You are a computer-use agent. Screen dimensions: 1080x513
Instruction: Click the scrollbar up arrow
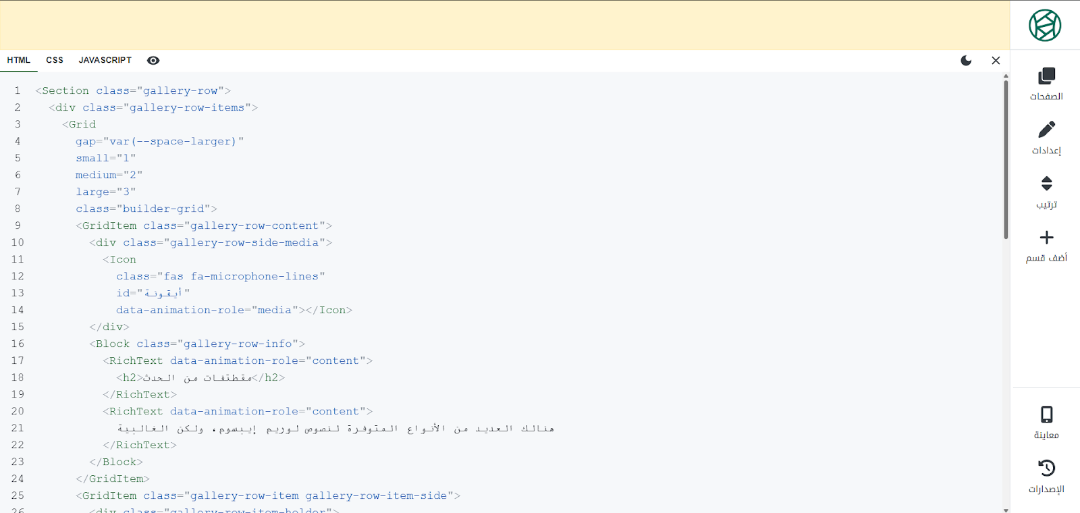tap(1006, 76)
